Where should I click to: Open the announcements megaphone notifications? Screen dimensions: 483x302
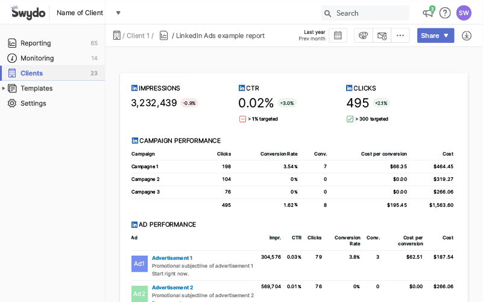coord(428,13)
